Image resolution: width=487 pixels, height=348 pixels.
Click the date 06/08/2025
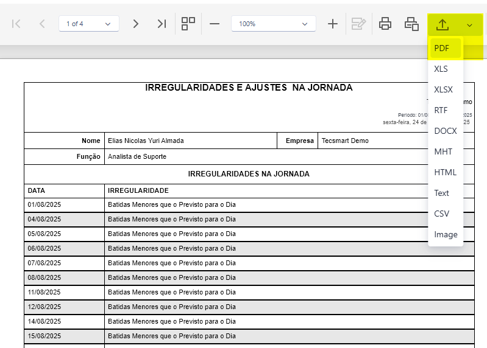point(44,248)
